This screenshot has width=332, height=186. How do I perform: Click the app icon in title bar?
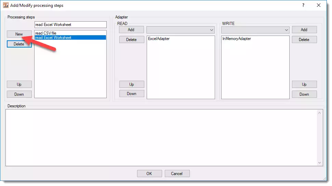(x=6, y=5)
